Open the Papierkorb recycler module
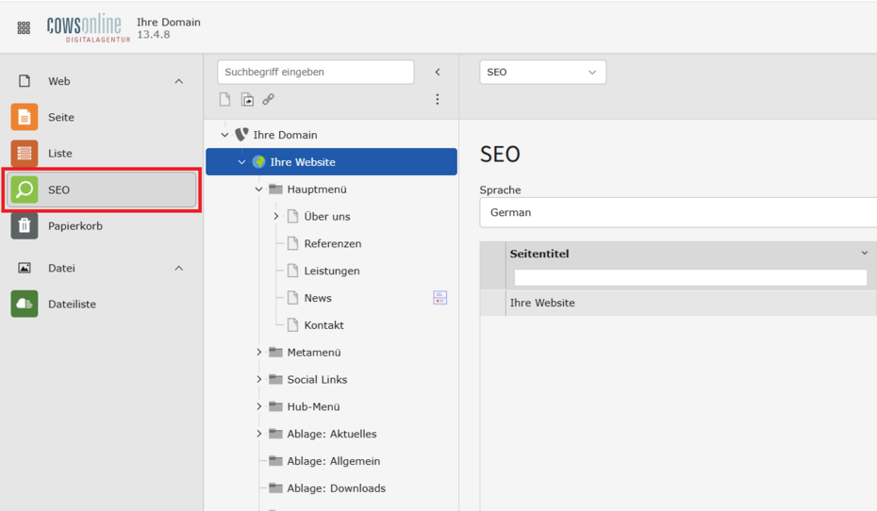This screenshot has height=511, width=877. [x=75, y=226]
